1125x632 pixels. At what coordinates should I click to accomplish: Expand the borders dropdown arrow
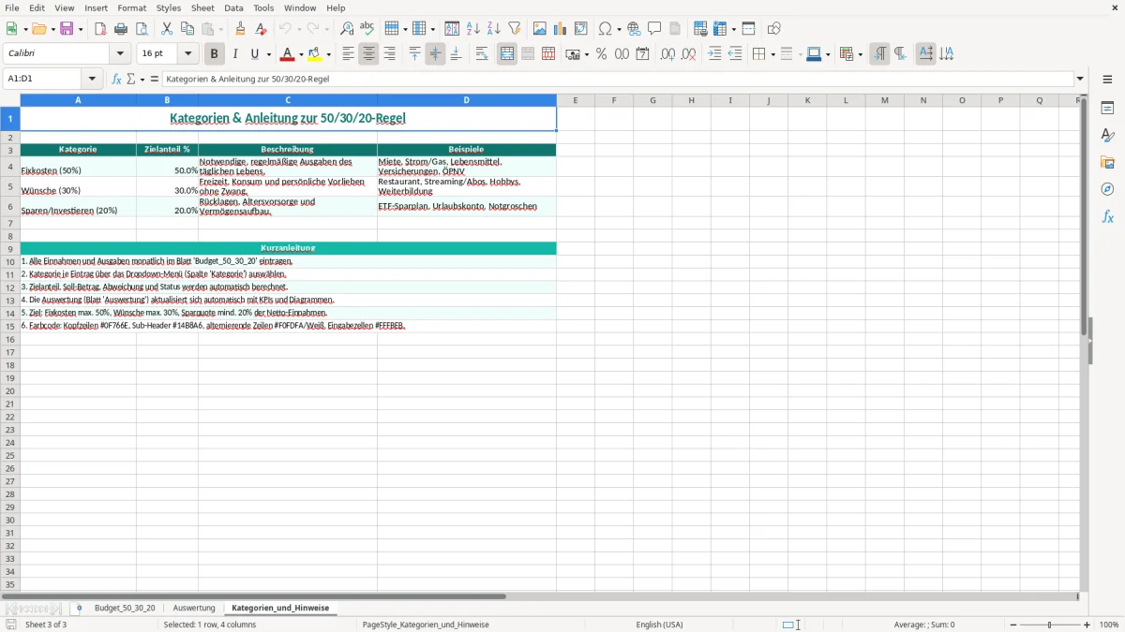tap(772, 54)
